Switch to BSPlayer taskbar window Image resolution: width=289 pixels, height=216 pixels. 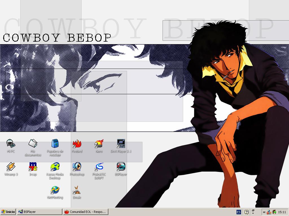click(x=40, y=212)
